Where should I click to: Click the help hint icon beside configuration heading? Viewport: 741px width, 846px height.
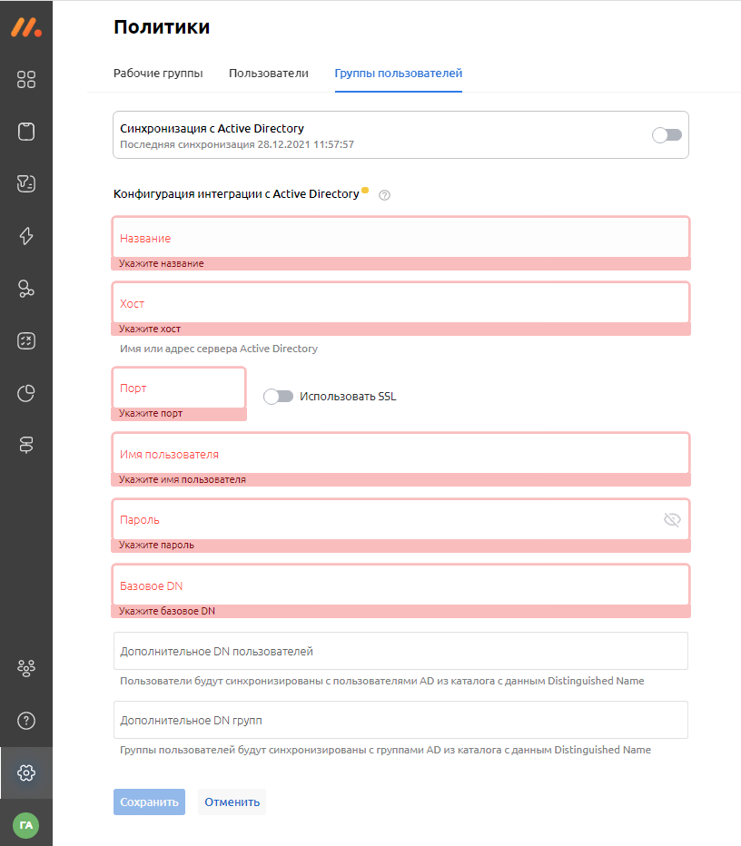click(384, 194)
